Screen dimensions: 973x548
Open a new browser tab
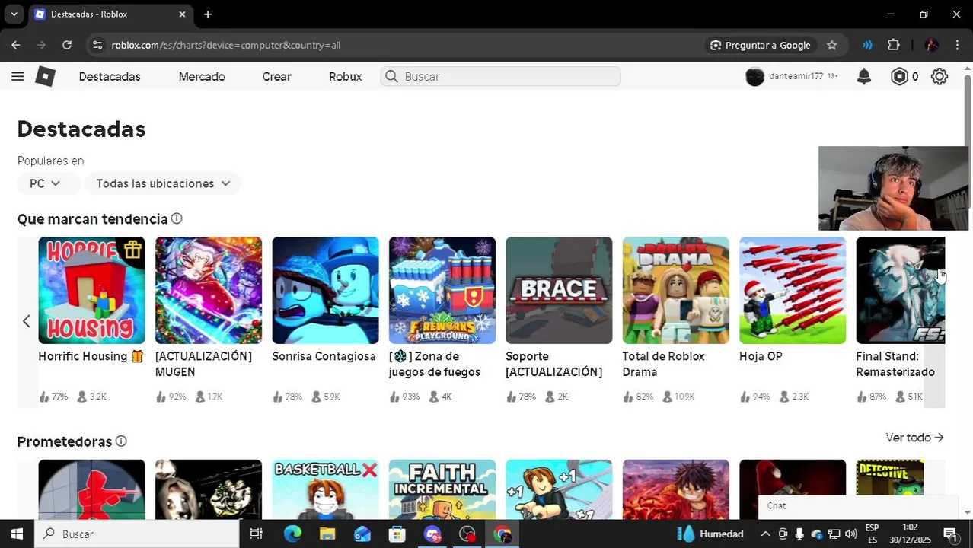208,14
